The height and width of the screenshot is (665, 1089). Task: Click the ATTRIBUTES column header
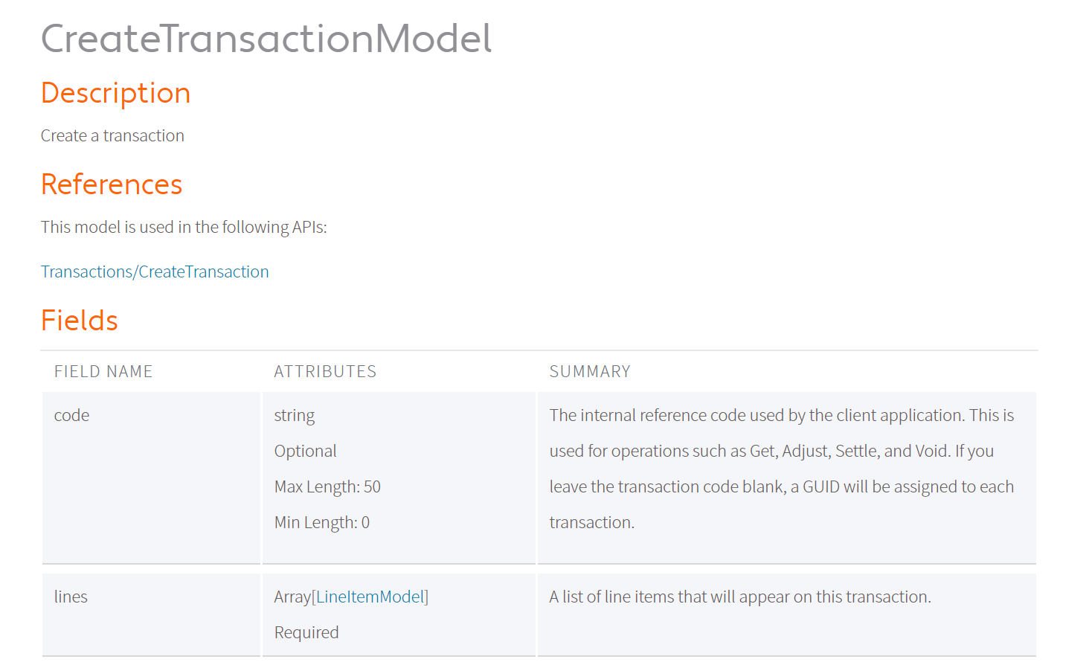pyautogui.click(x=325, y=372)
